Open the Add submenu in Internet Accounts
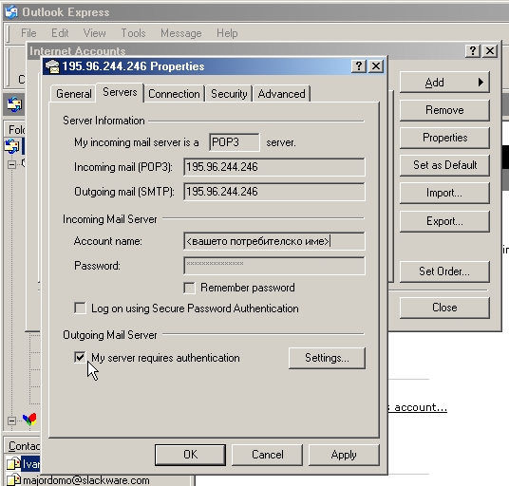The width and height of the screenshot is (509, 486). pyautogui.click(x=444, y=83)
